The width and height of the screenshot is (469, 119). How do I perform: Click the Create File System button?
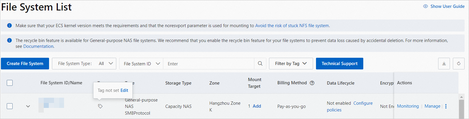(25, 64)
